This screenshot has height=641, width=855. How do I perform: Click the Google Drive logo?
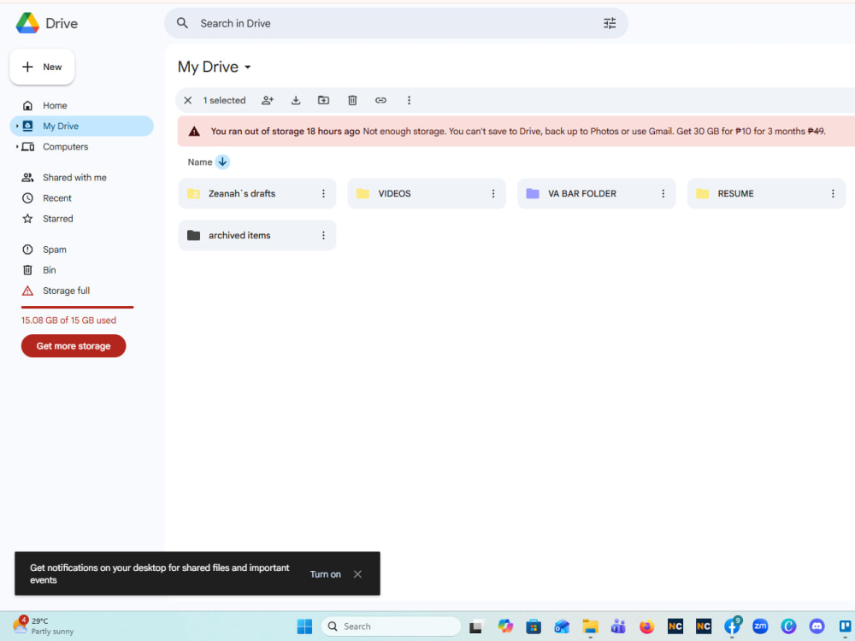[27, 23]
